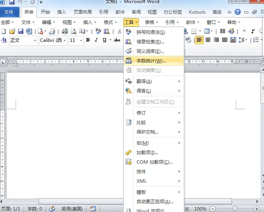
Task: Expand the 比较 submenu
Action: pyautogui.click(x=154, y=123)
